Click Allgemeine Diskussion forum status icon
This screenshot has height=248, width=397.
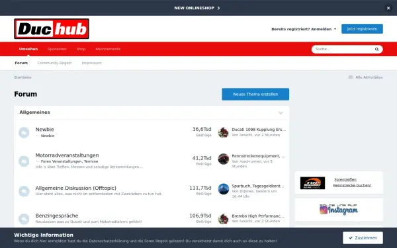click(x=24, y=191)
